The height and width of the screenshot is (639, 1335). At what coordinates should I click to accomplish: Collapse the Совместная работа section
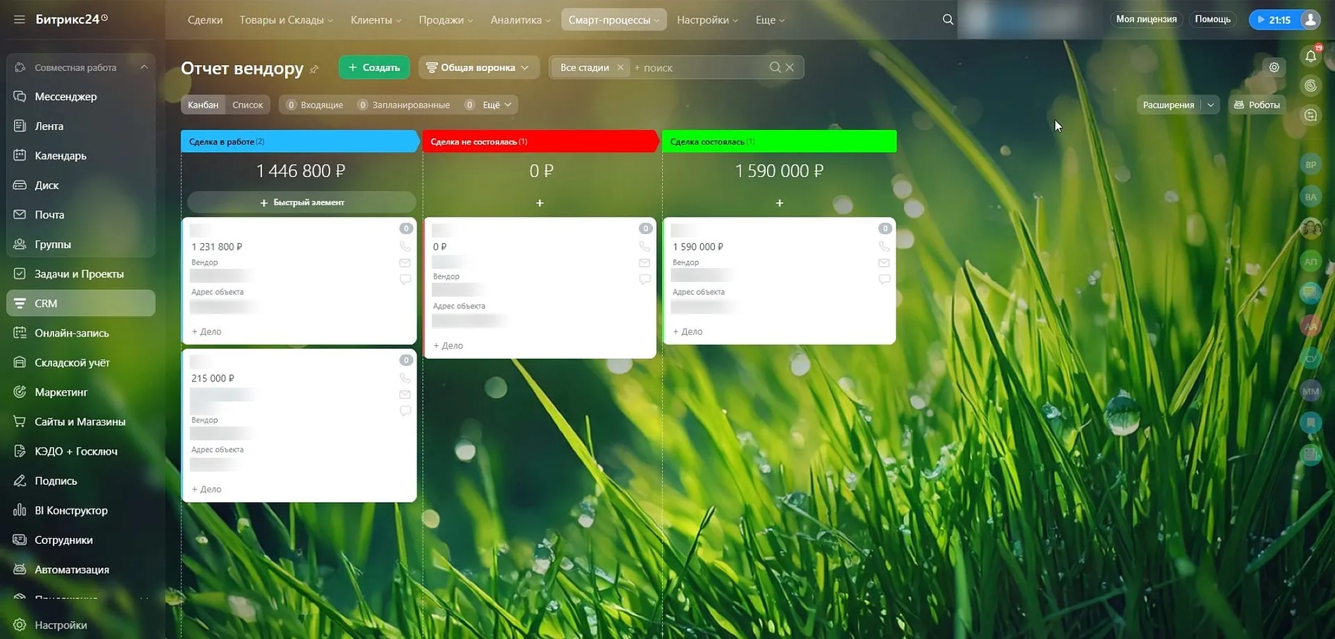pyautogui.click(x=144, y=67)
